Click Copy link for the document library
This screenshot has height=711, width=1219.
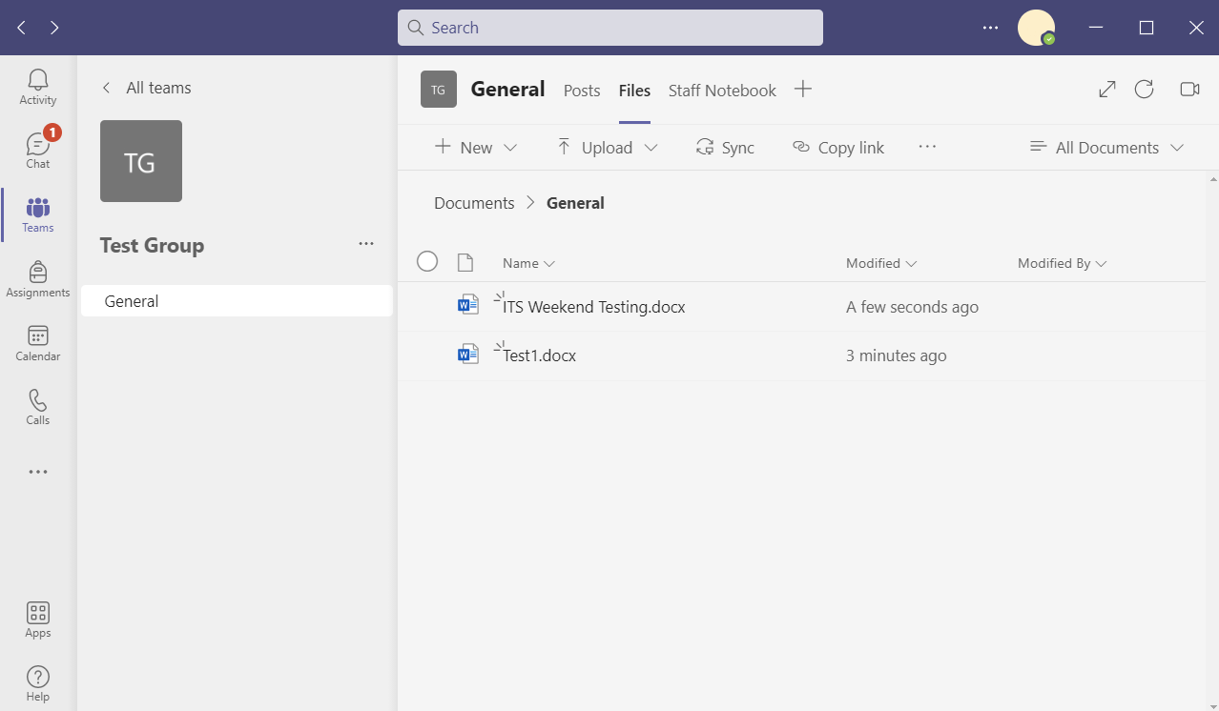pyautogui.click(x=837, y=147)
